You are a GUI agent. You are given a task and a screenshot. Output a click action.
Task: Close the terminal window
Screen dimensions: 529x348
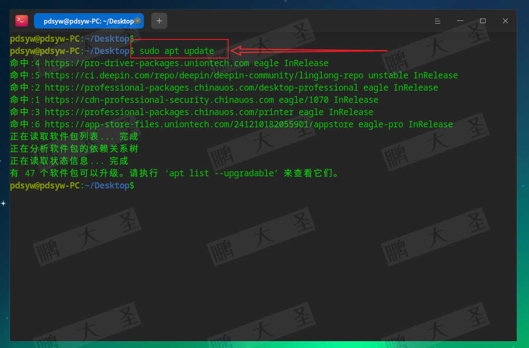[x=505, y=21]
